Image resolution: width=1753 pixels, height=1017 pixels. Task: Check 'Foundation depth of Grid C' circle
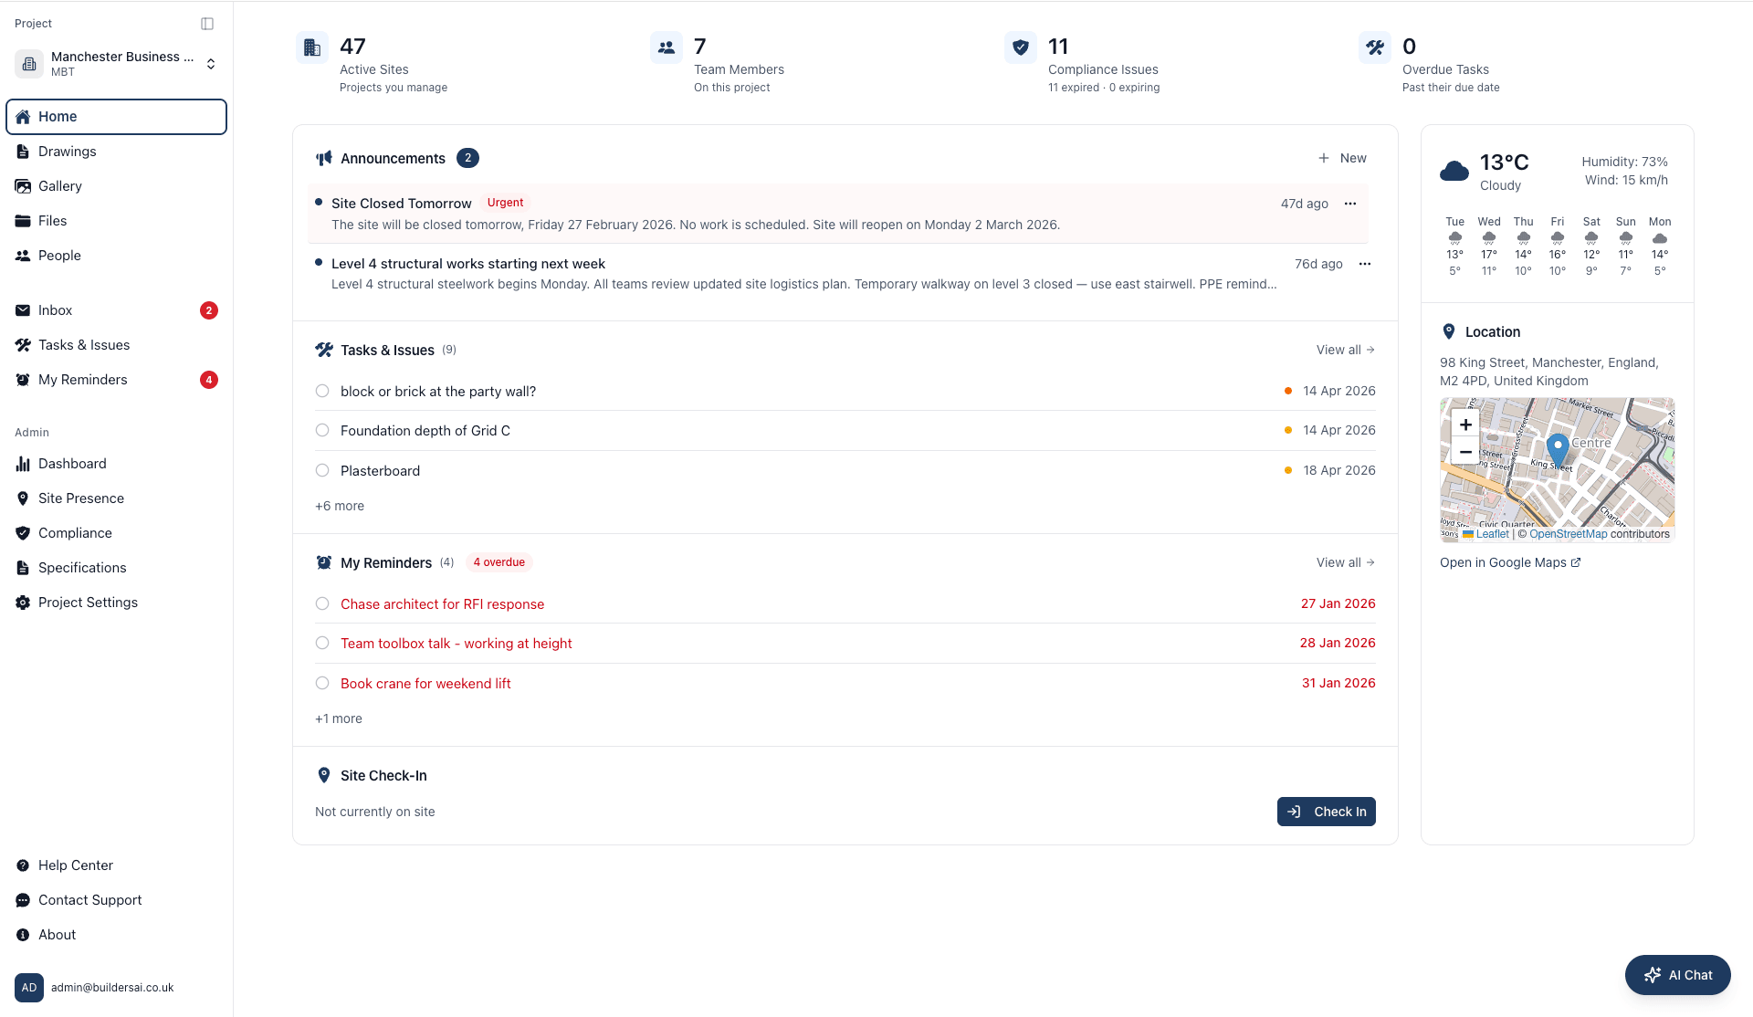pyautogui.click(x=322, y=431)
